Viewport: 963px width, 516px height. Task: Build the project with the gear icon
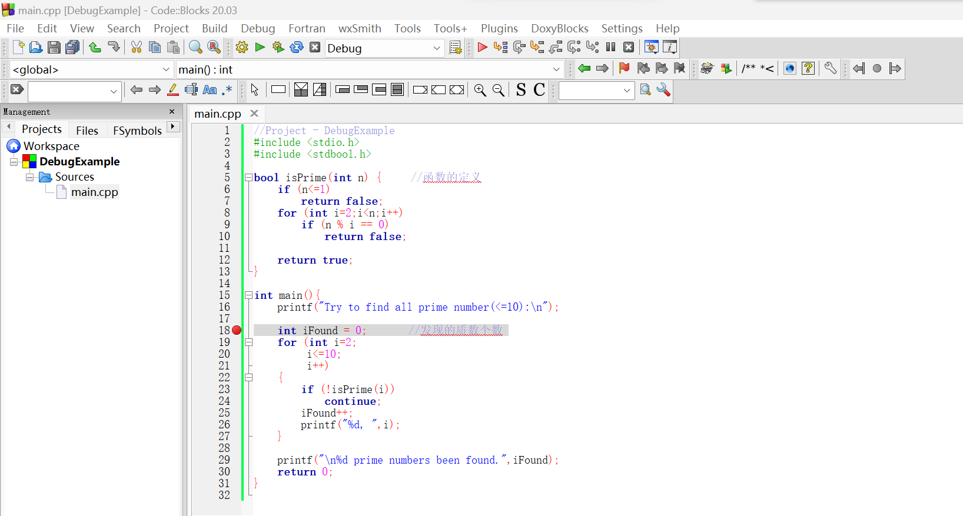coord(242,48)
